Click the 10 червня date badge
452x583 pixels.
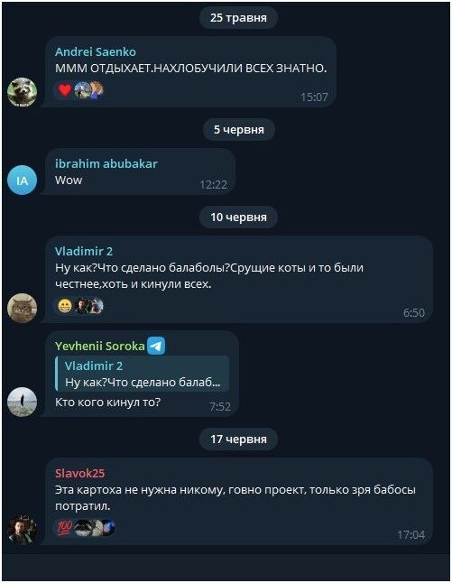tap(238, 217)
